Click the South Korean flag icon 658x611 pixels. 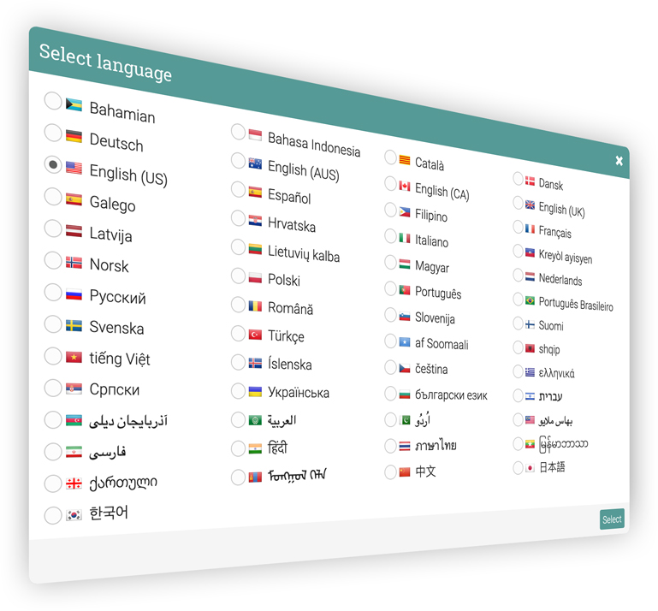(x=74, y=515)
